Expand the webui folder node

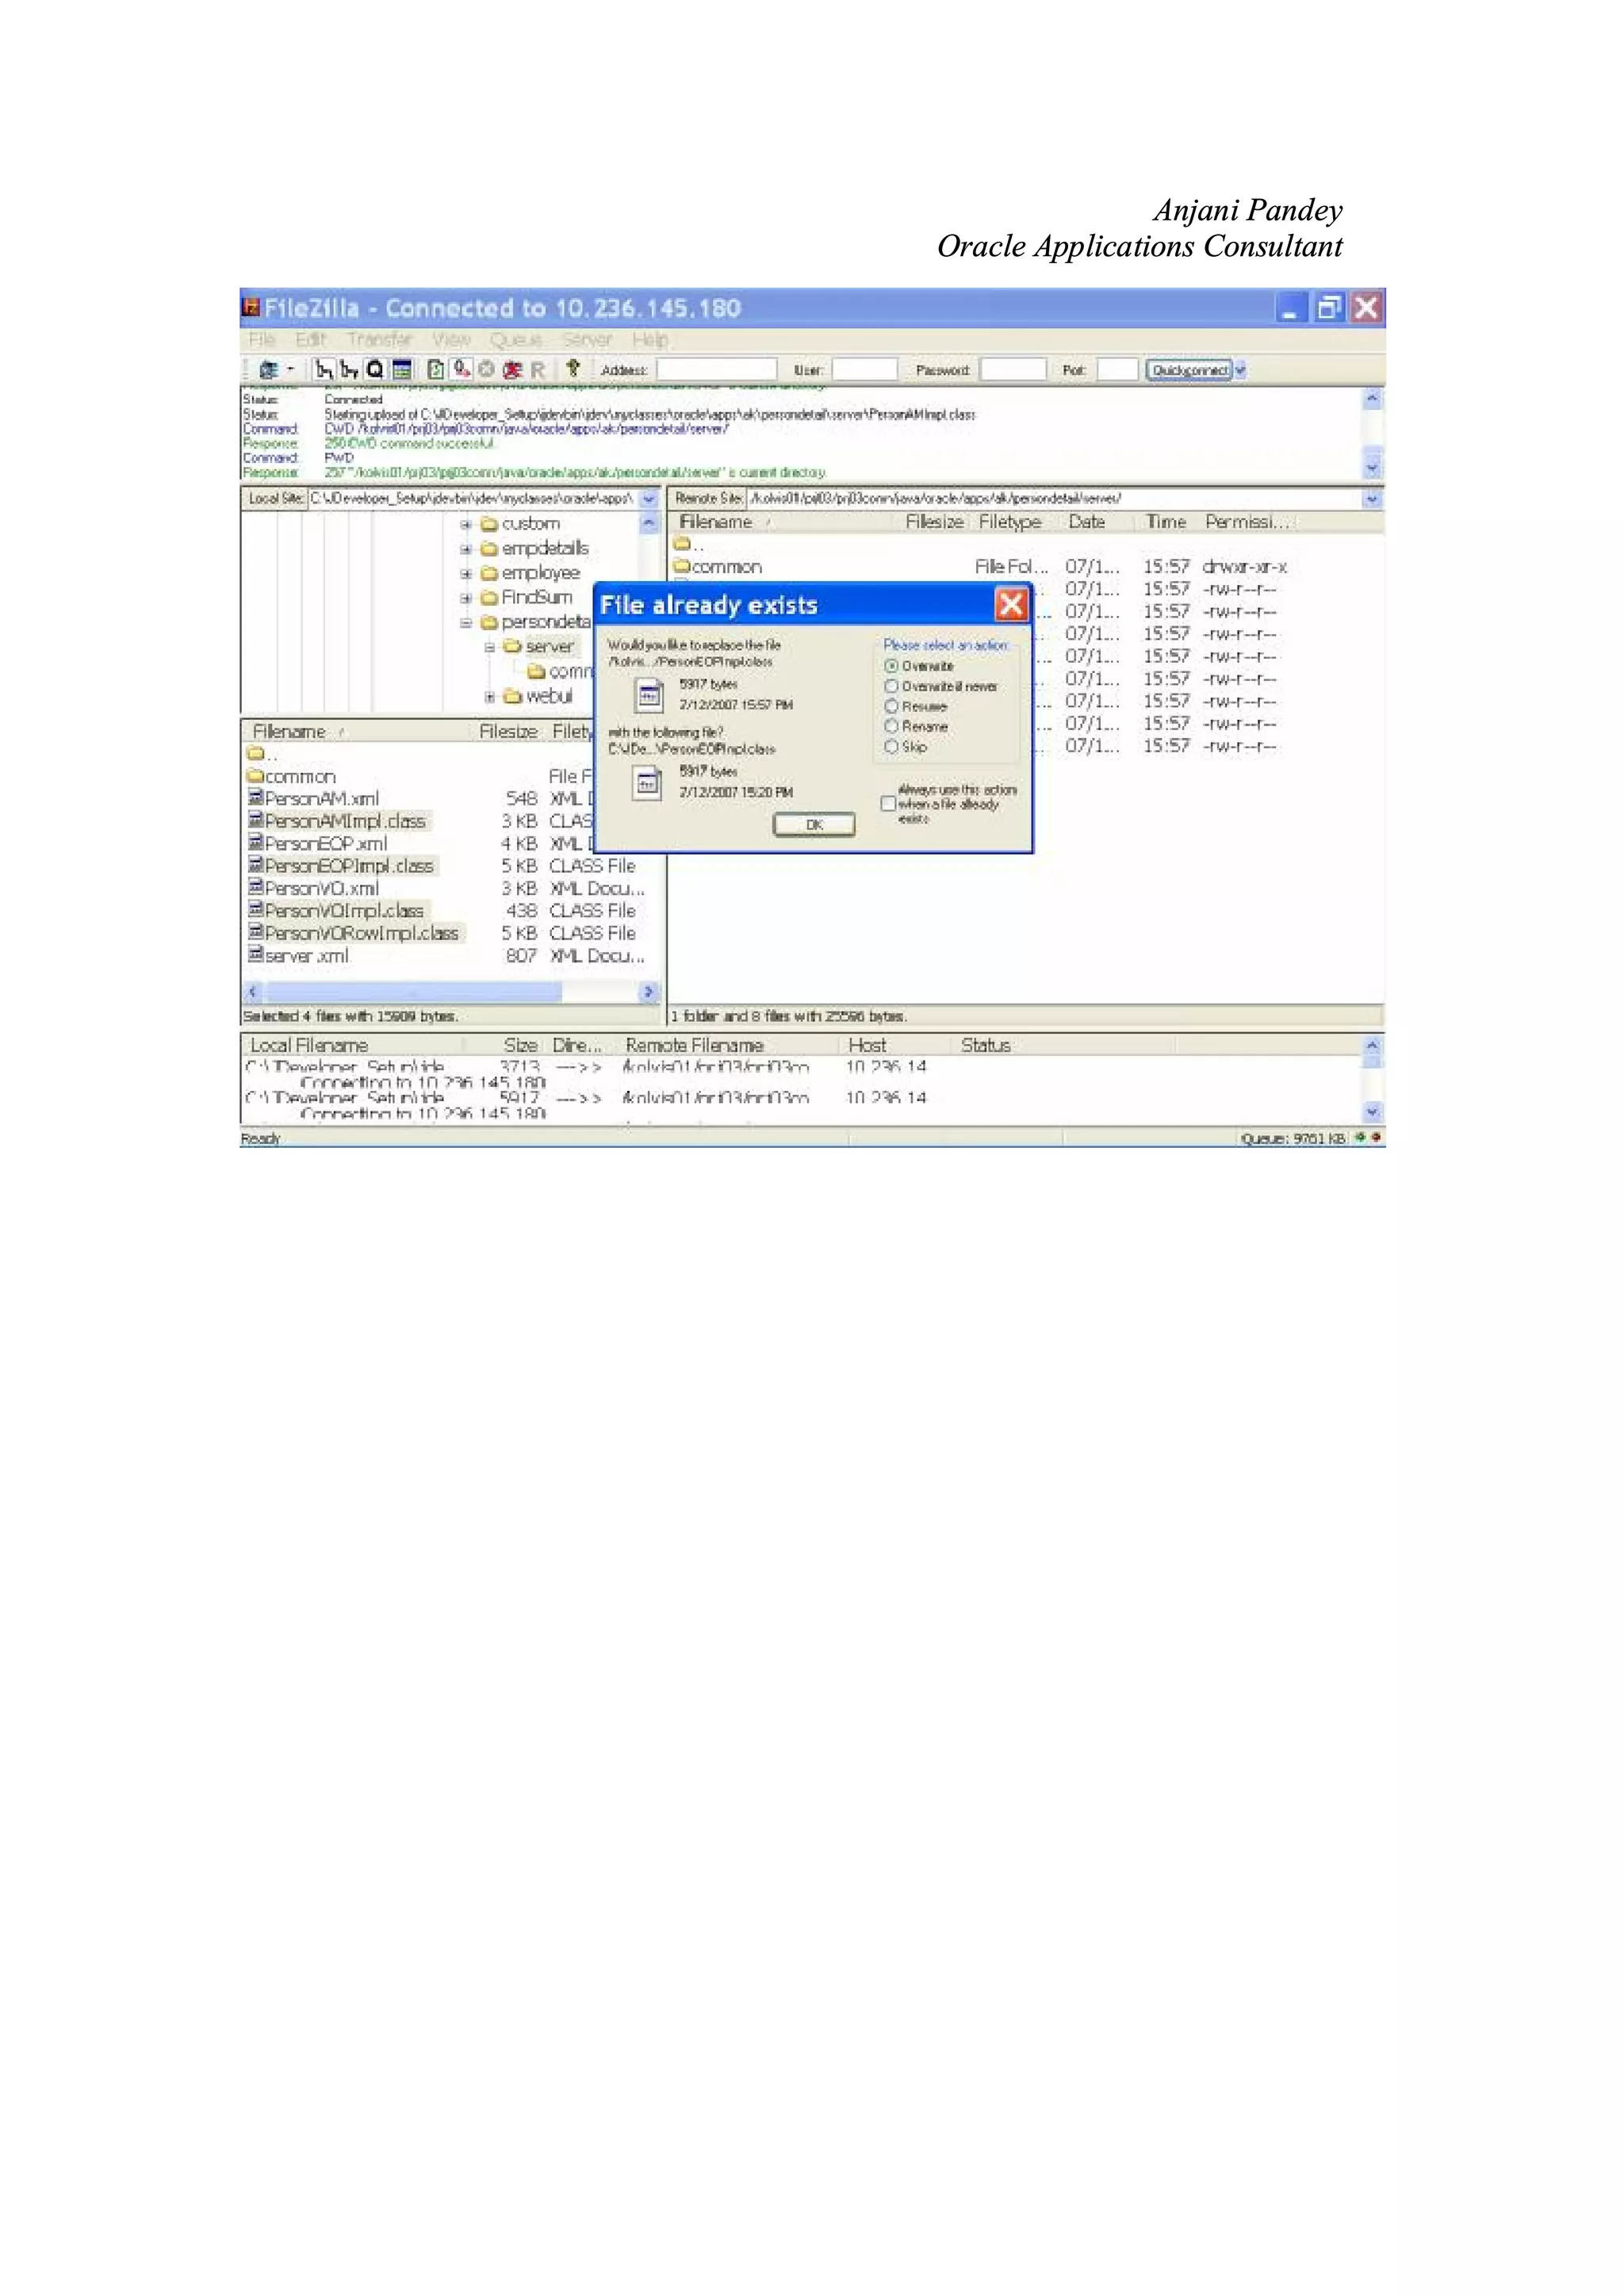pos(490,697)
